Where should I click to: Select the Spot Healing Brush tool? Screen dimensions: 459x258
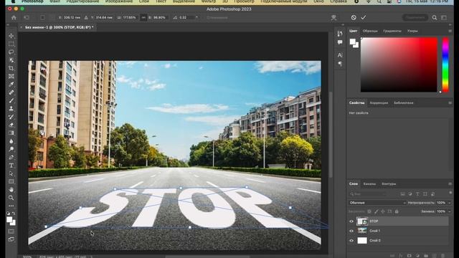point(11,92)
